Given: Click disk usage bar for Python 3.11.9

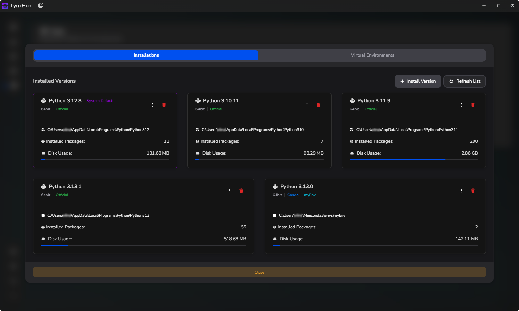Looking at the screenshot, I should (x=414, y=159).
